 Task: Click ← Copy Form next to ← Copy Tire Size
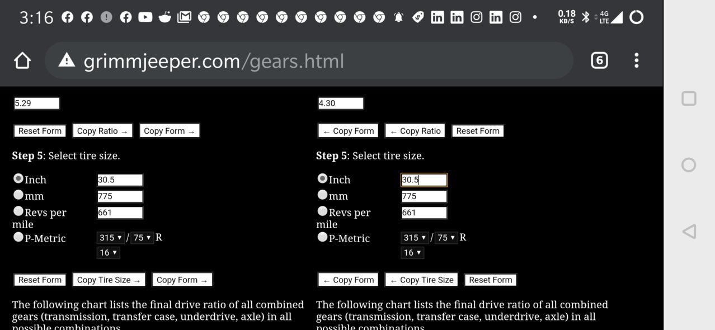coord(348,280)
